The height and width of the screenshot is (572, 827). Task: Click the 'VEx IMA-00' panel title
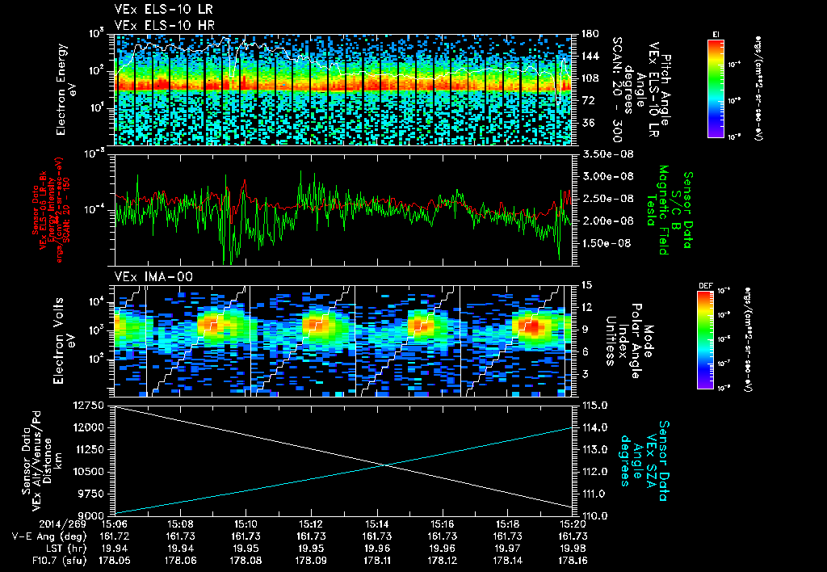(153, 276)
